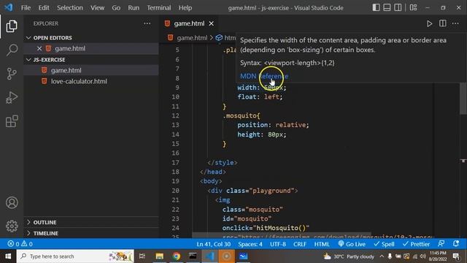This screenshot has height=263, width=467.
Task: Select the game.html editor tab
Action: click(x=189, y=23)
